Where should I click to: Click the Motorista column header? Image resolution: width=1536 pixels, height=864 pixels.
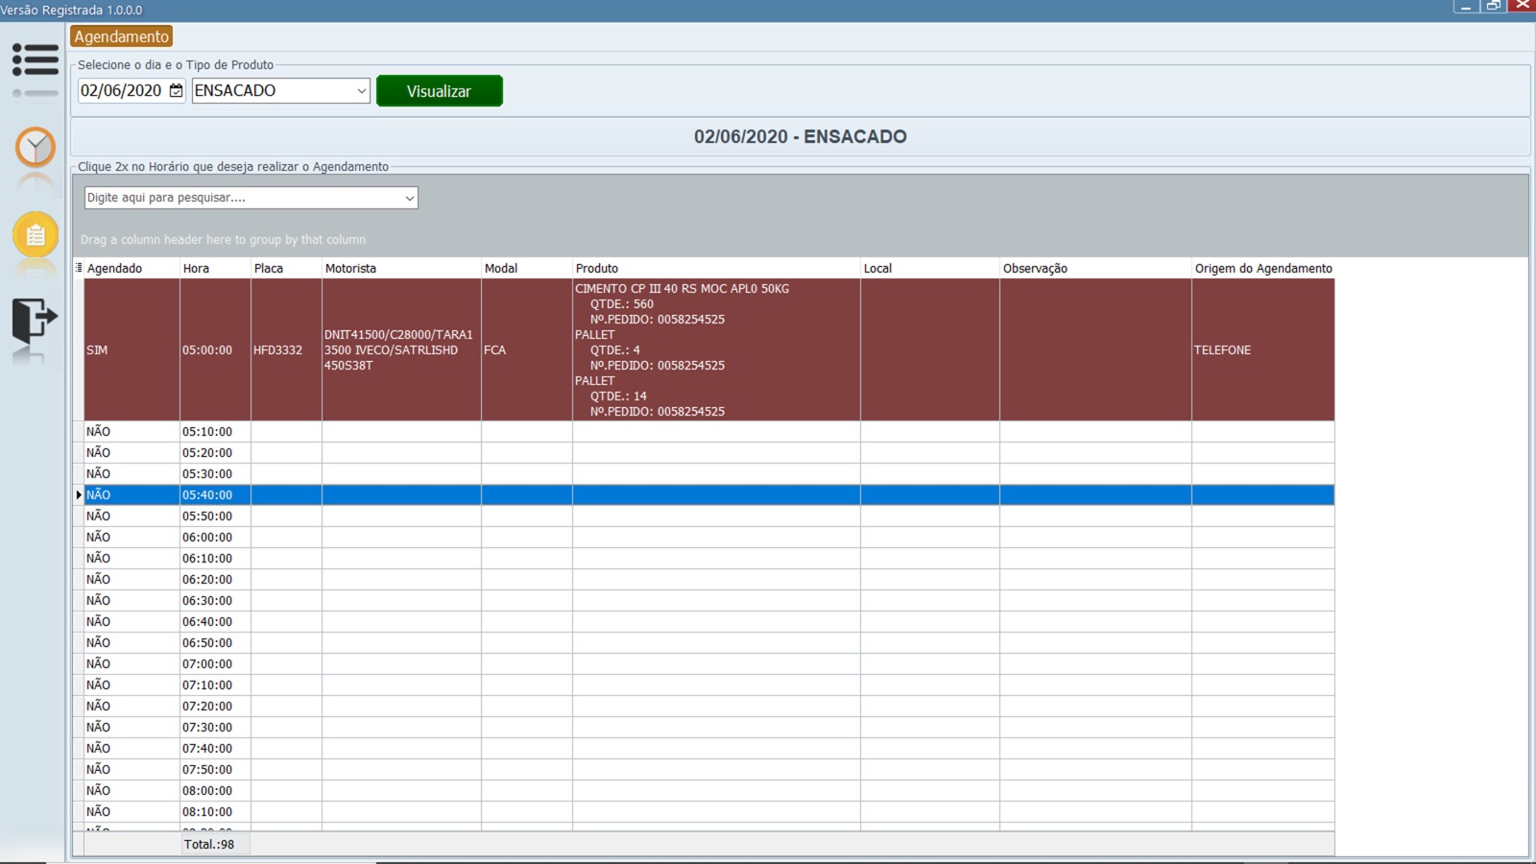click(400, 269)
